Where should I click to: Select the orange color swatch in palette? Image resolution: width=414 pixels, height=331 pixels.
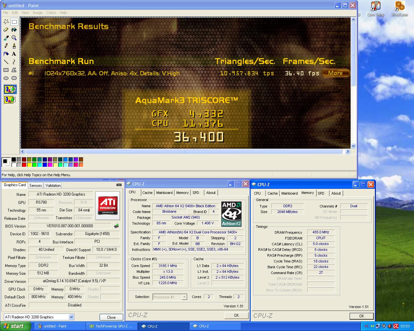81,165
